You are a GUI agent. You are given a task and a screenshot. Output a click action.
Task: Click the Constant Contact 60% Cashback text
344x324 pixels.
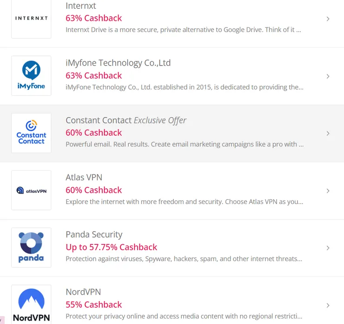coord(93,132)
